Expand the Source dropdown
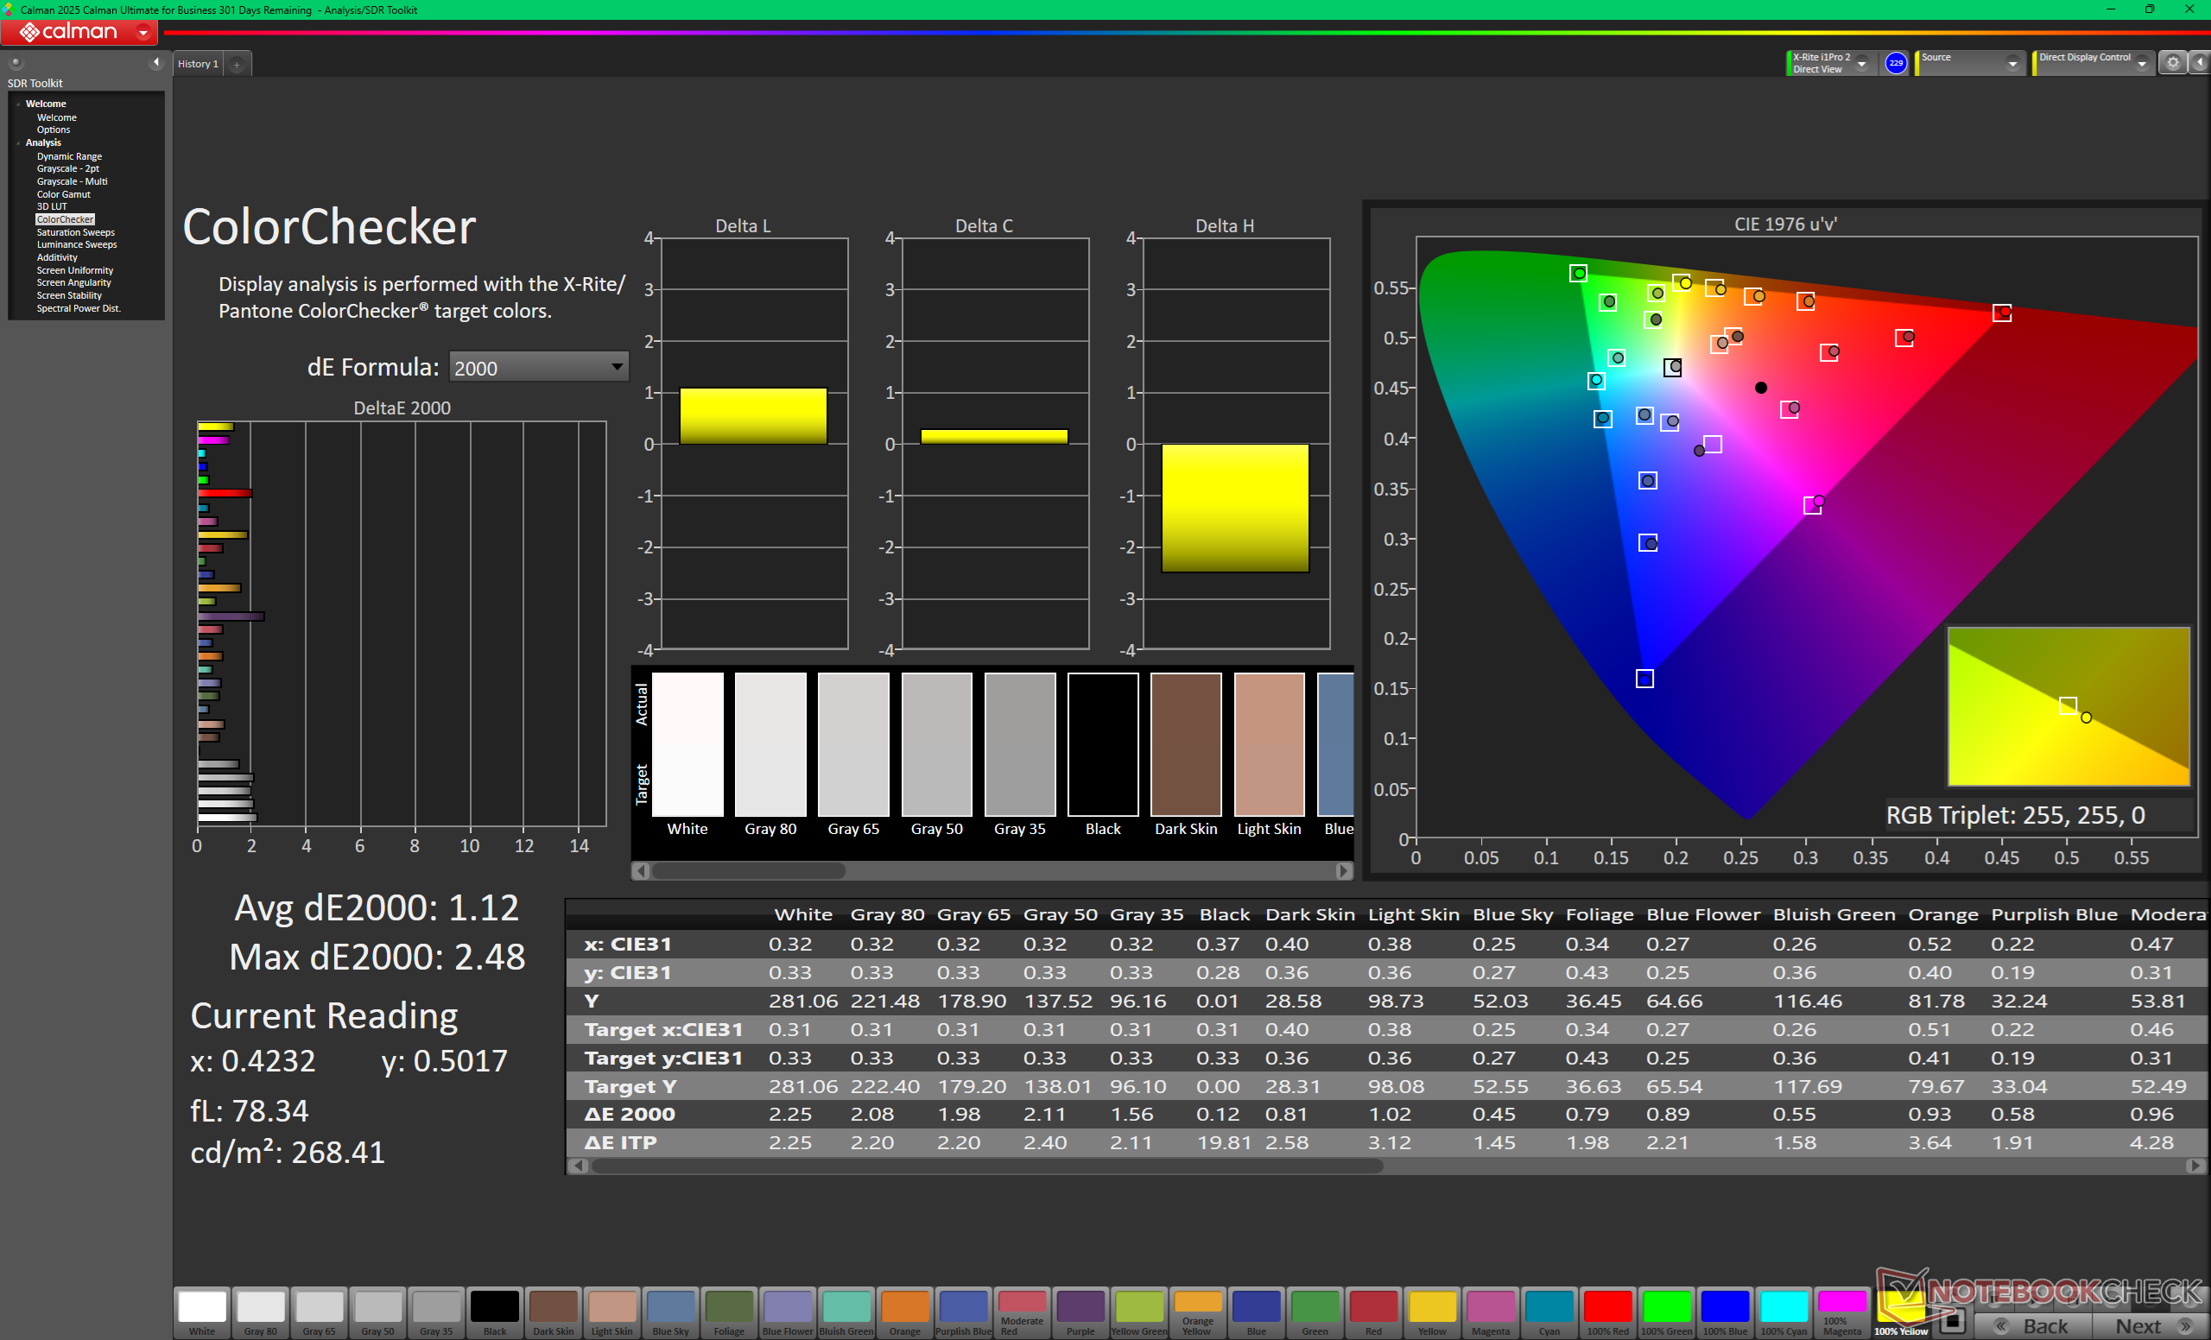Viewport: 2211px width, 1340px height. 2011,64
